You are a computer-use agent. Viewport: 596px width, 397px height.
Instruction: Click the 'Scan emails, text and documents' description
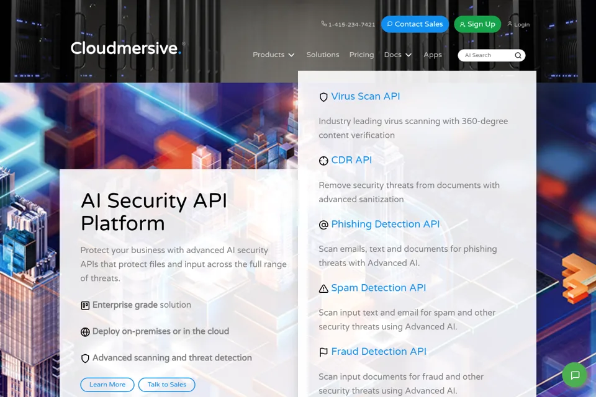point(408,256)
